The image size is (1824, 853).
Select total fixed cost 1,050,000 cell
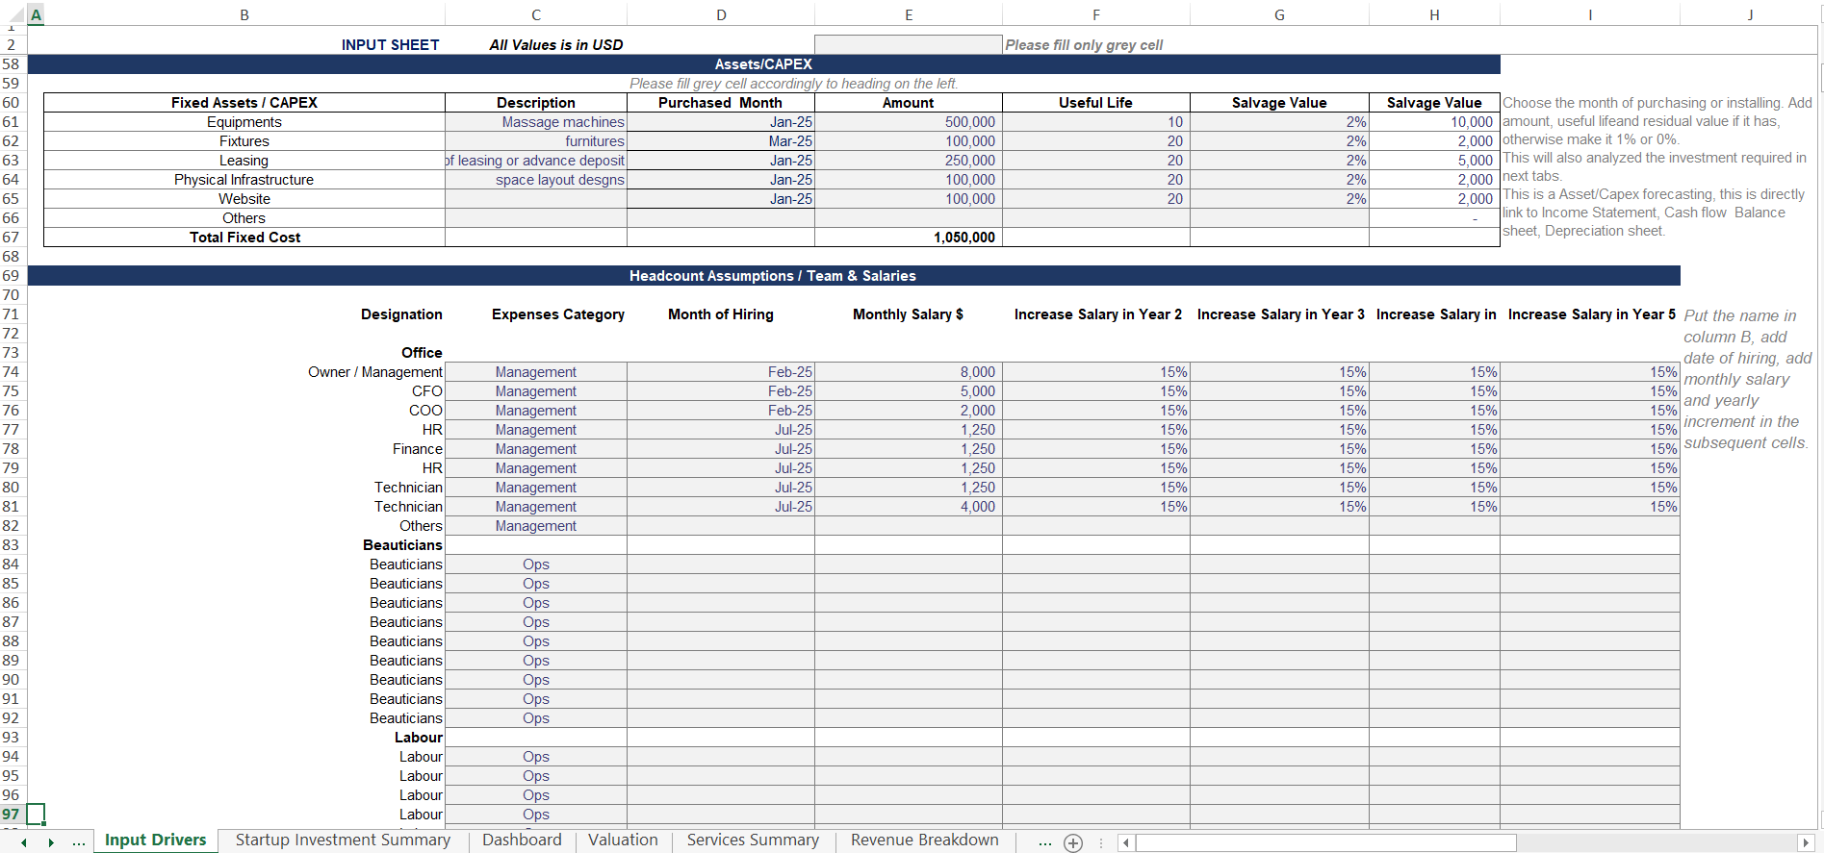pos(909,238)
